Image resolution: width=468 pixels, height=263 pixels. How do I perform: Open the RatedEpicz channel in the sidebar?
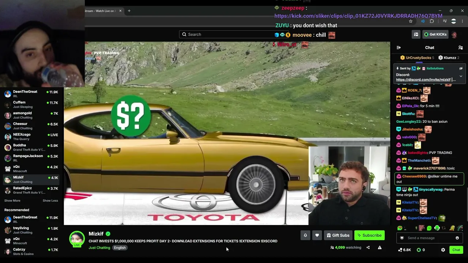point(31,190)
